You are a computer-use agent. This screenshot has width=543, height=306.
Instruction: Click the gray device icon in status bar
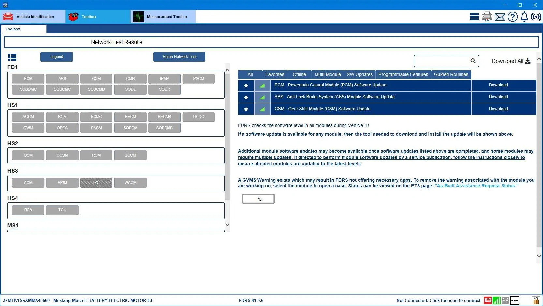[506, 300]
